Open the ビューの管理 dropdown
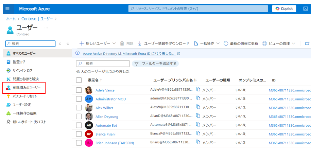 coord(279,43)
